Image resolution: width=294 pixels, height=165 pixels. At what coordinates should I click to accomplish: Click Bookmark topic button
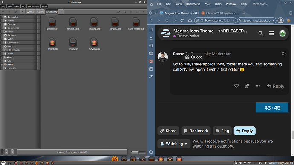point(196,131)
